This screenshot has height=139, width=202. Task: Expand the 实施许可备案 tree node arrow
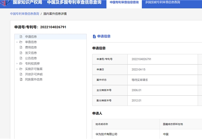point(17,69)
